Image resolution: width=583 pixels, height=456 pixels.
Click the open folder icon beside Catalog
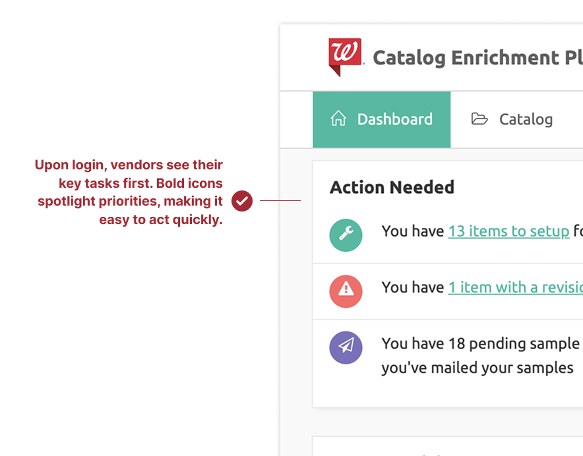479,119
